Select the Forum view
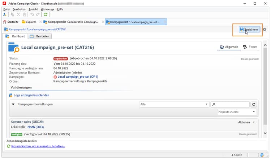Screen dimensions: 271x159 tap(250, 47)
